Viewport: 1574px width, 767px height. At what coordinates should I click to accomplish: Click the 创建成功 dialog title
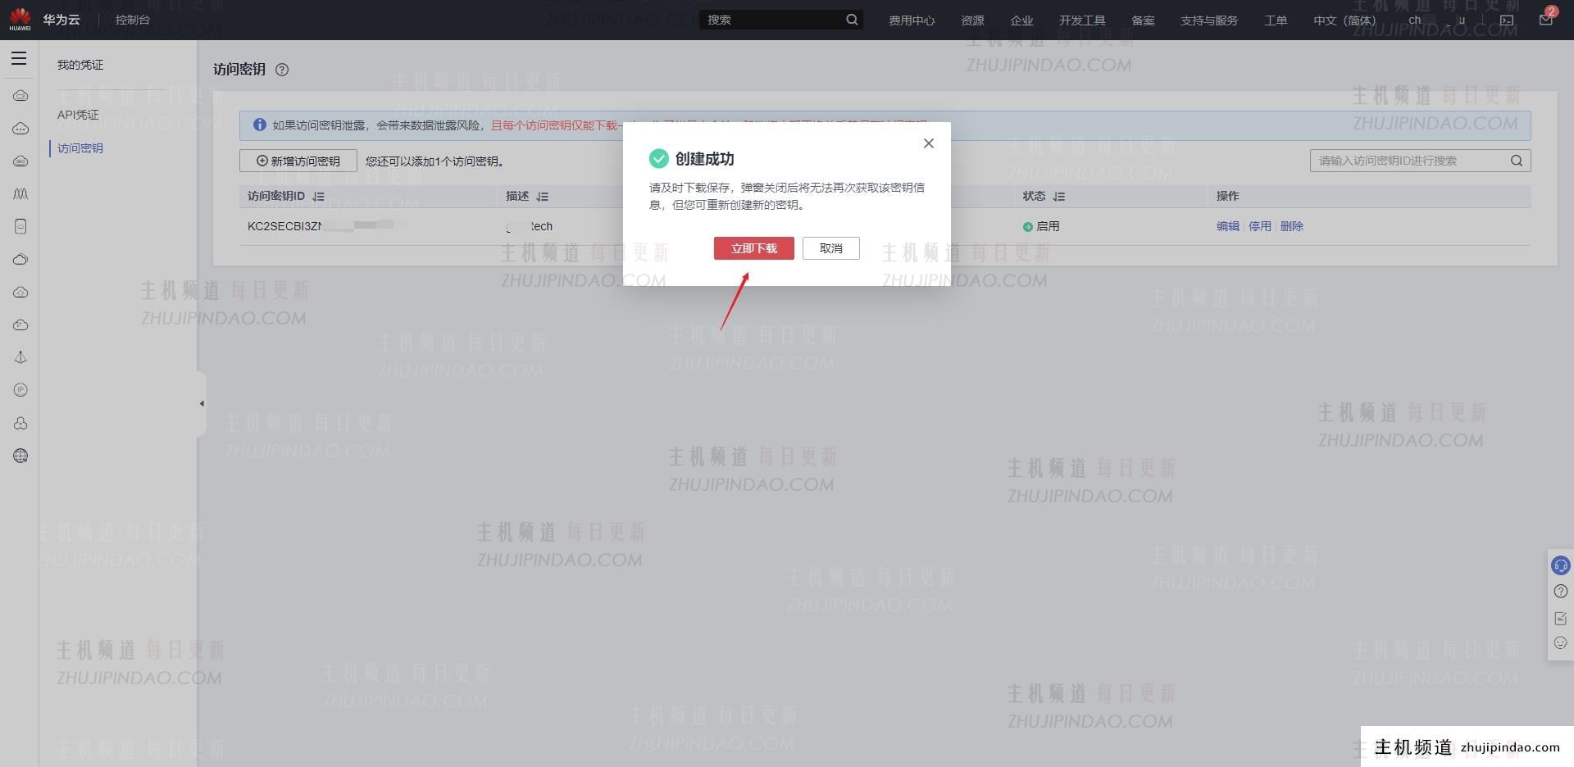pyautogui.click(x=704, y=159)
